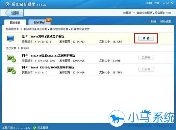Click 发布日期：2010-1-13 text
Viewport: 176px width, 130px height.
coord(72,42)
